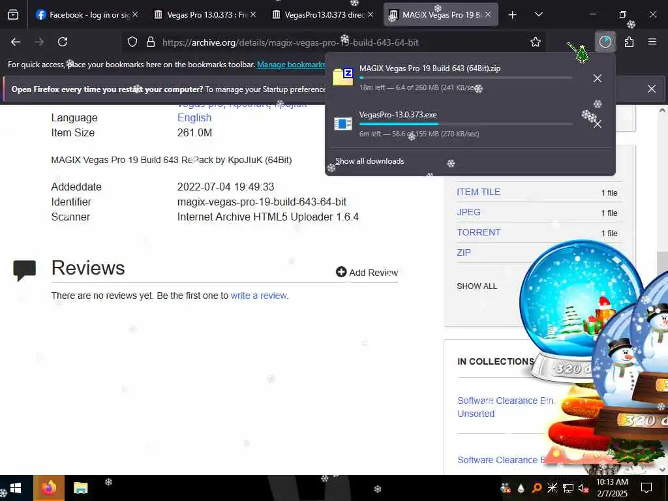The height and width of the screenshot is (501, 668).
Task: View site security padlock info
Action: pos(151,42)
